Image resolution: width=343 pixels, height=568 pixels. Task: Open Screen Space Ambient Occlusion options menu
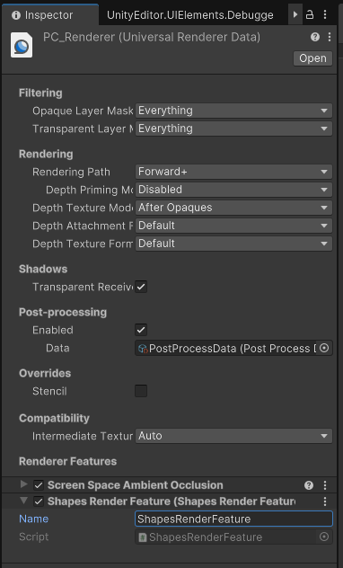(325, 485)
